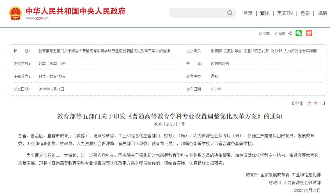
Task: Click the 教育部网站 source value
Action: tap(220, 64)
